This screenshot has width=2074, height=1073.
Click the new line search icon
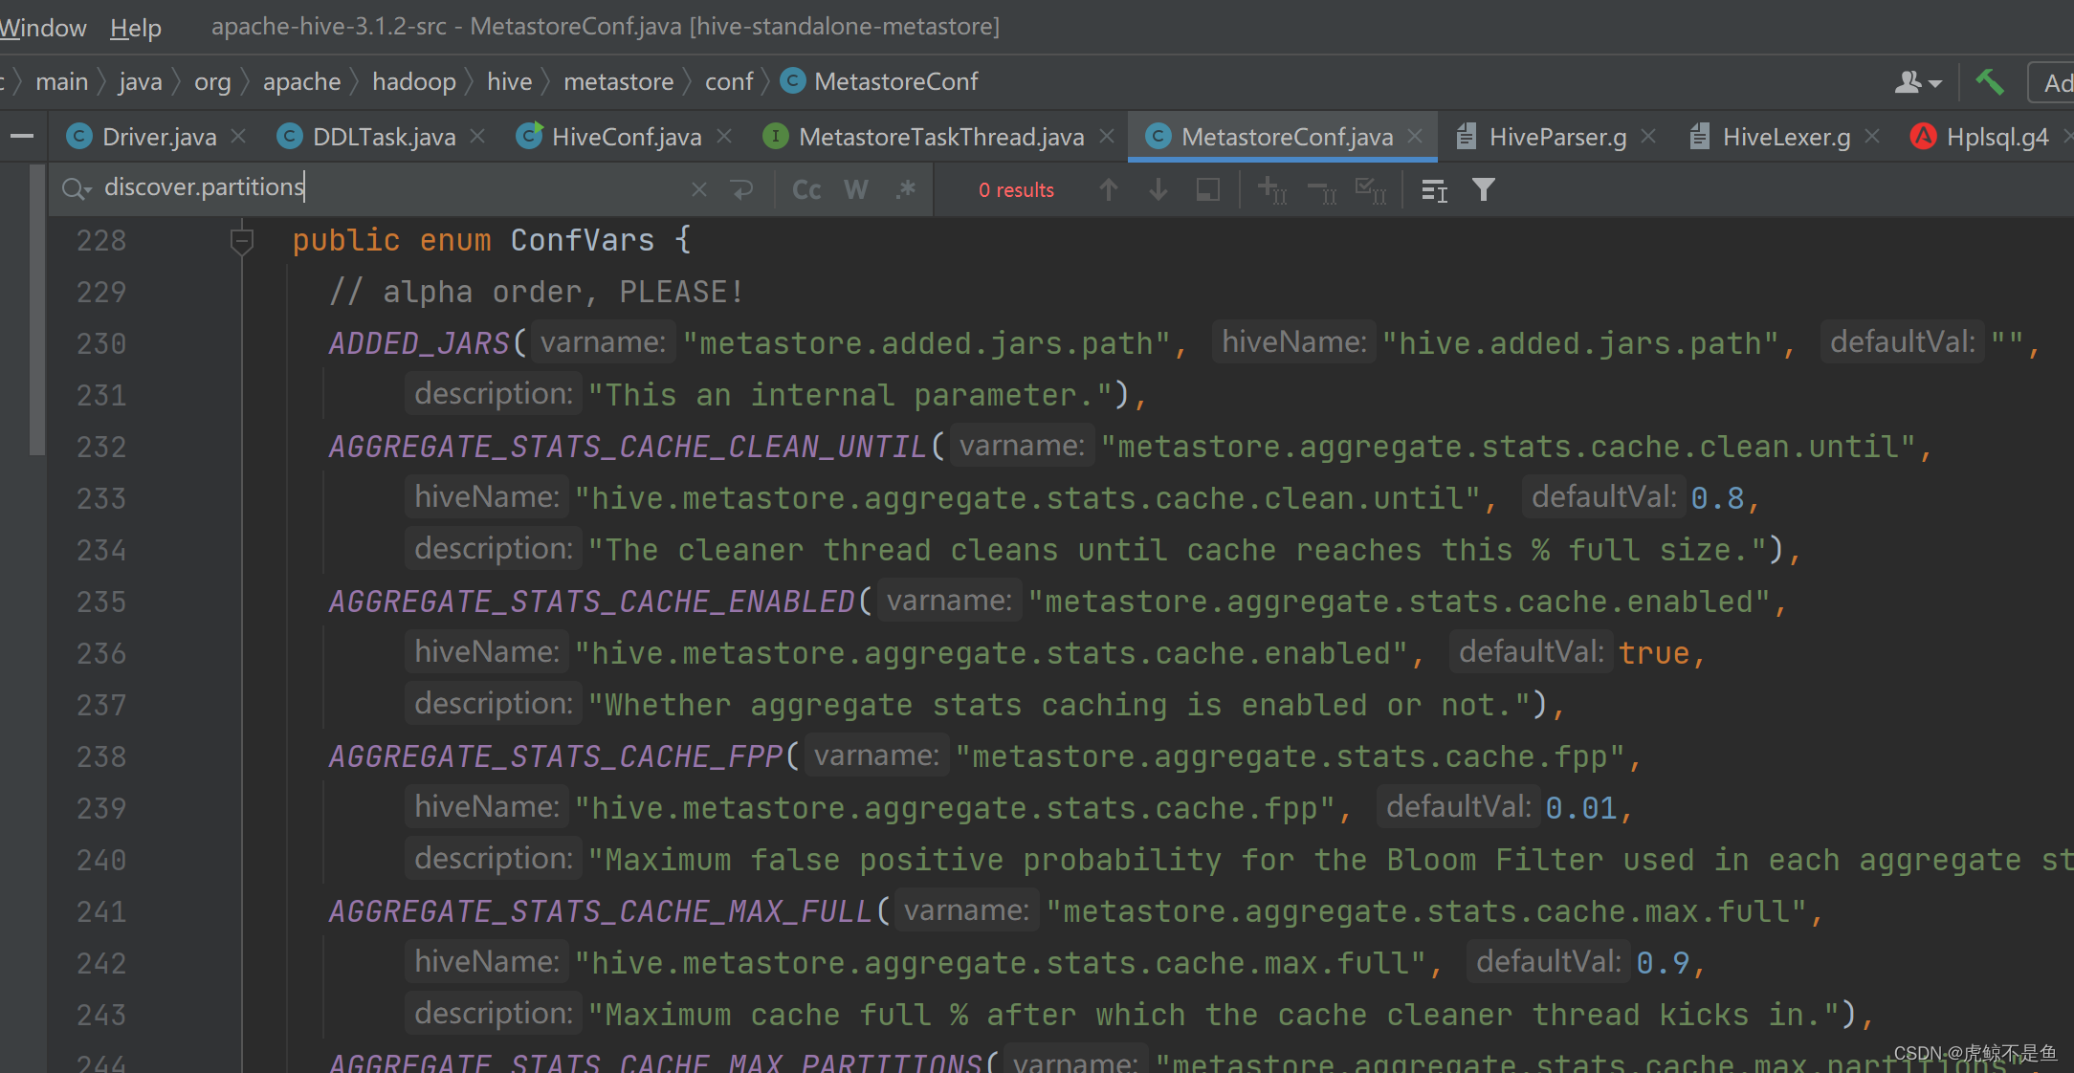pos(742,189)
